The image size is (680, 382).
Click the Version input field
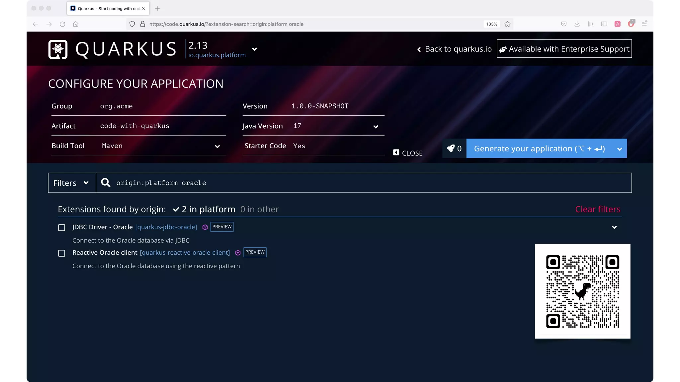(337, 106)
